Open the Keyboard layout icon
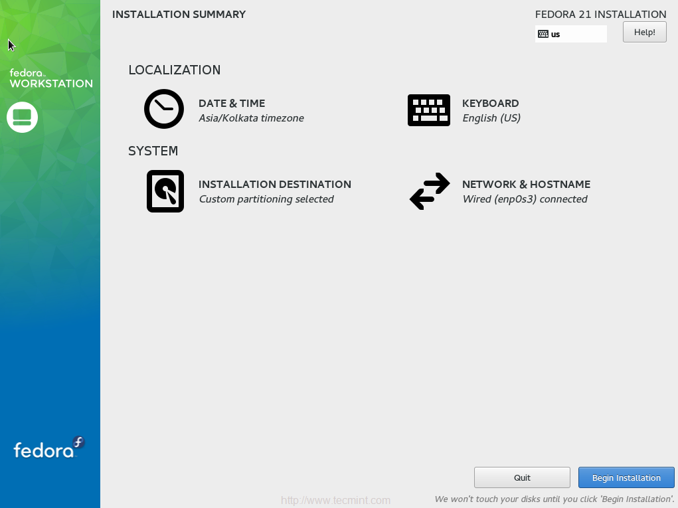This screenshot has width=678, height=508. [x=428, y=110]
